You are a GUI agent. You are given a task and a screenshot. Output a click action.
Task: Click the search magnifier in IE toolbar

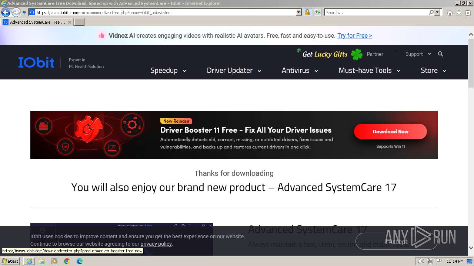click(x=431, y=13)
